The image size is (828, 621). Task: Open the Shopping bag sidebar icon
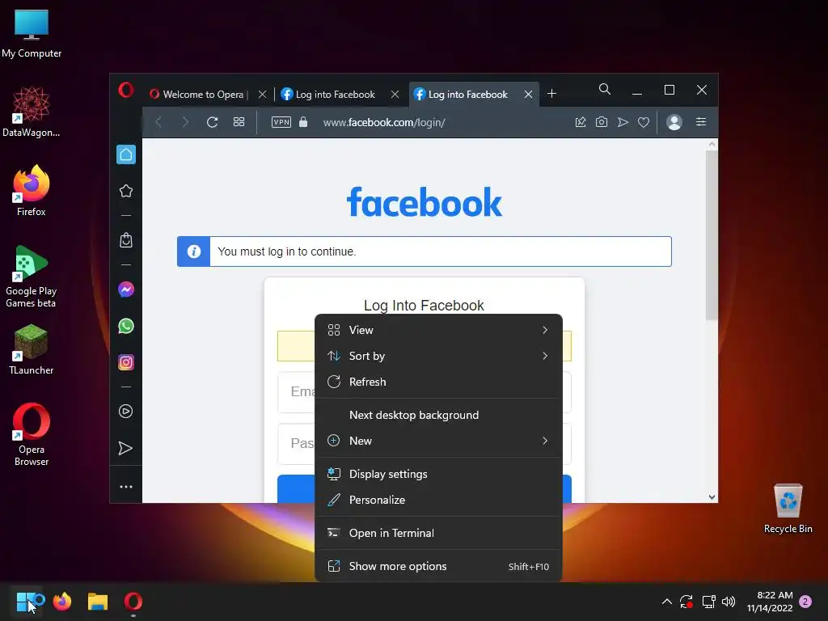pos(126,240)
